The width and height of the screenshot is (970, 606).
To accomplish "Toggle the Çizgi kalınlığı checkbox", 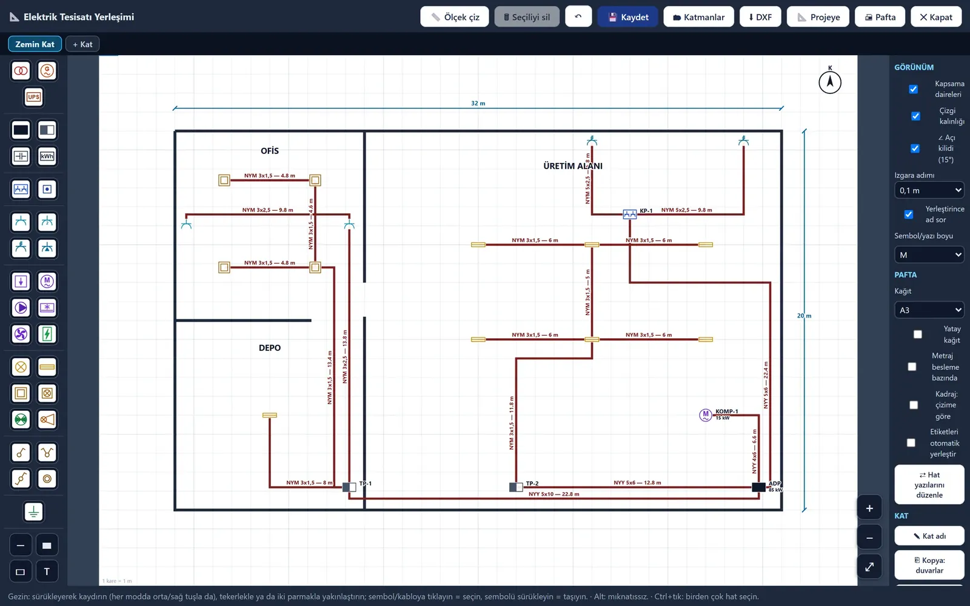I will [x=915, y=116].
